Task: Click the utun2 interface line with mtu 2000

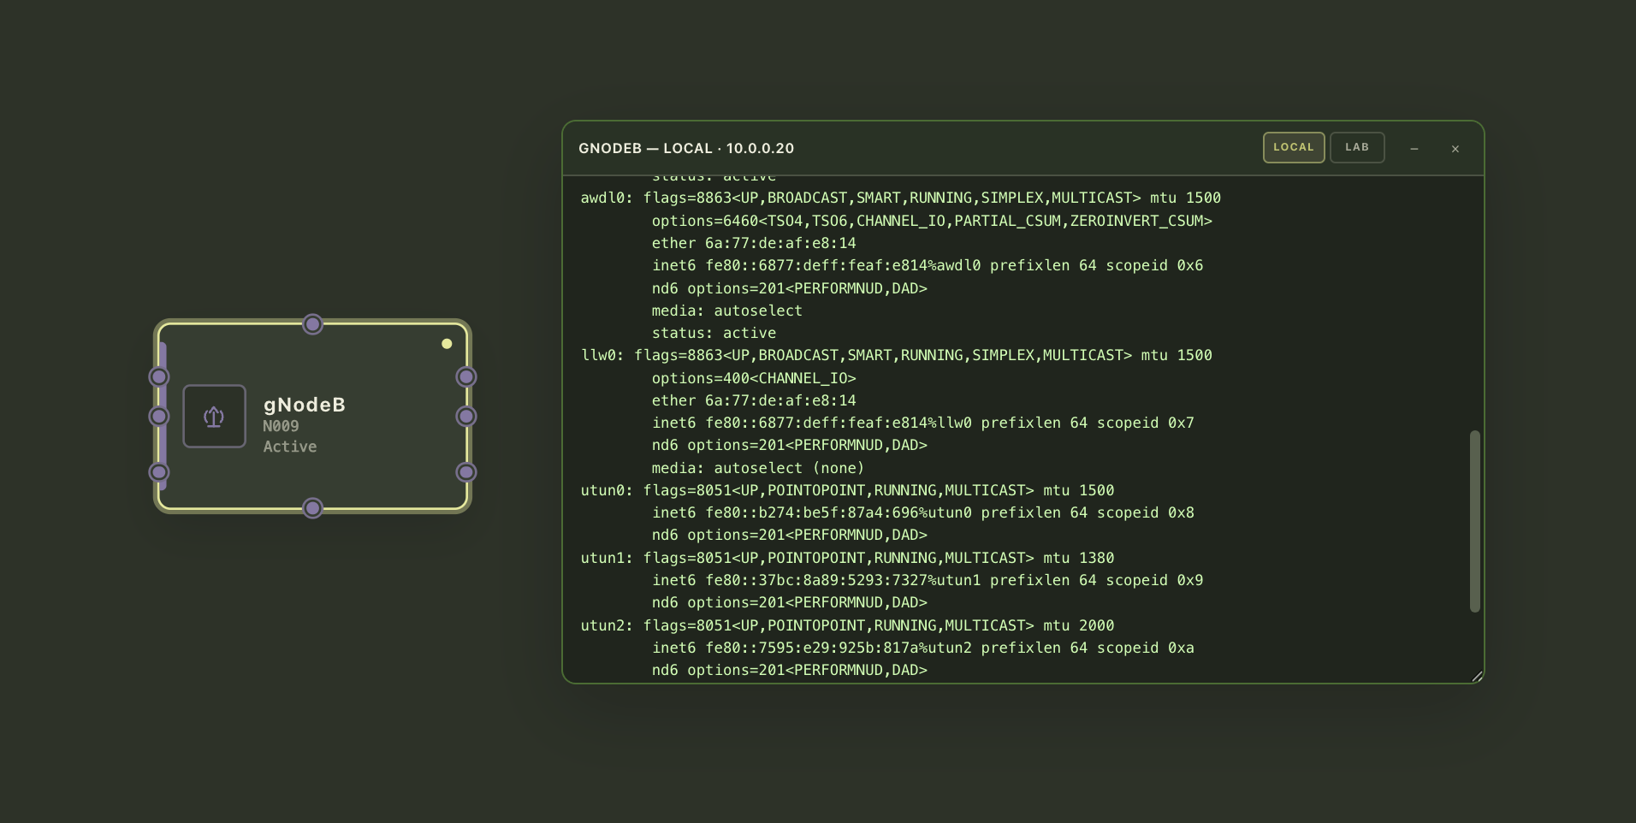Action: point(847,625)
